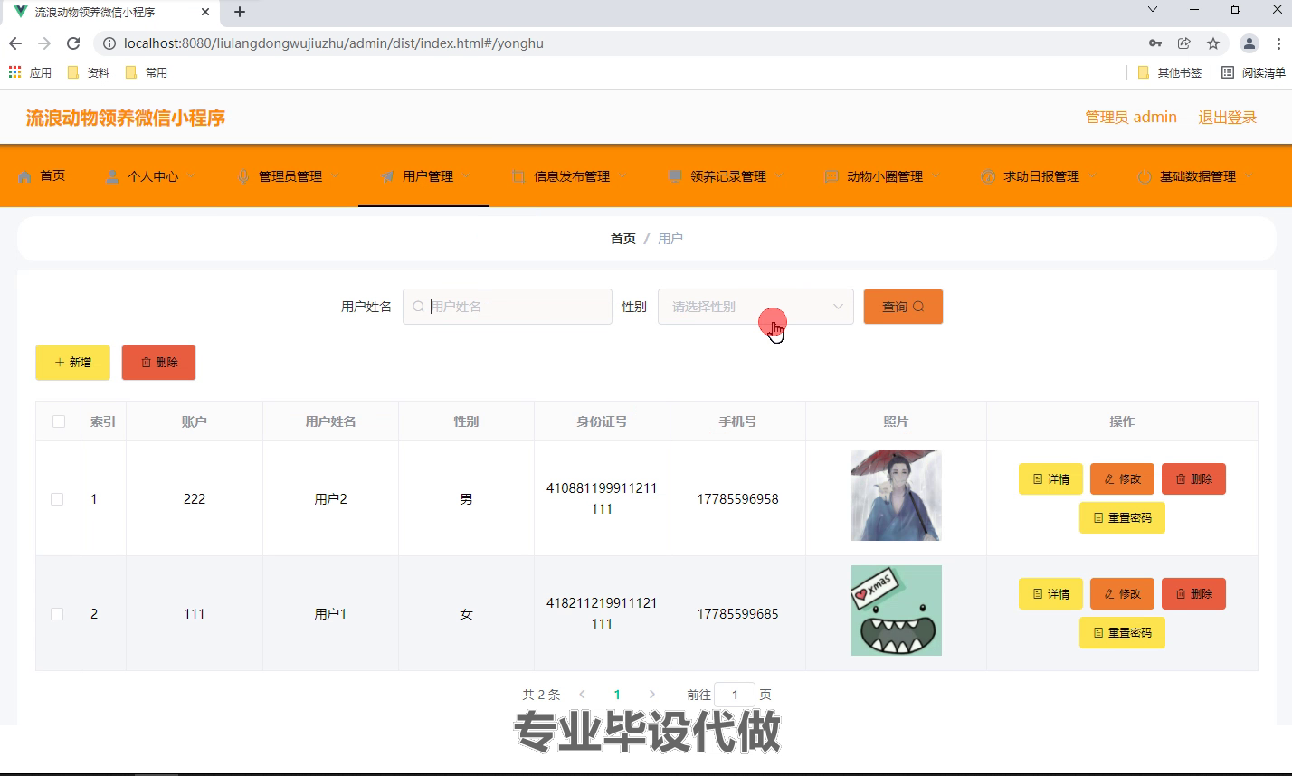Screen dimensions: 1292x776
Task: Click 修改 for 用户2
Action: click(1122, 479)
